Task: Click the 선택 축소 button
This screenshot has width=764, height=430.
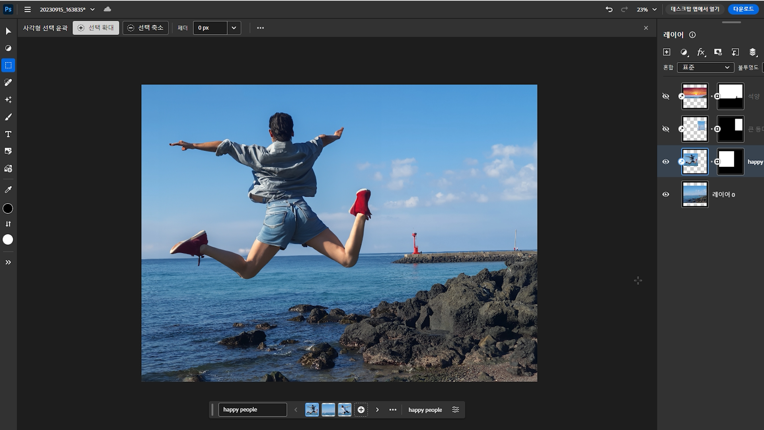Action: point(145,28)
